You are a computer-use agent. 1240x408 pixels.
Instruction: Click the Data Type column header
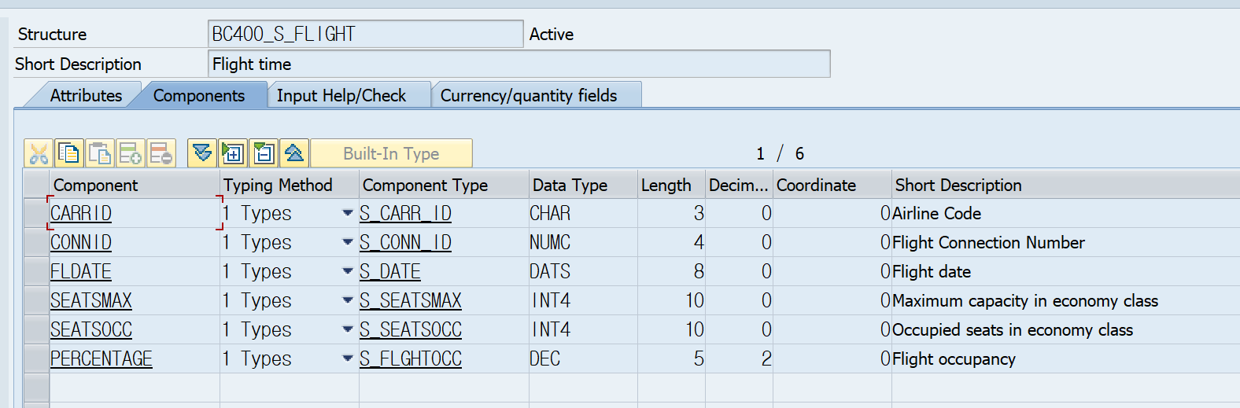pos(583,185)
